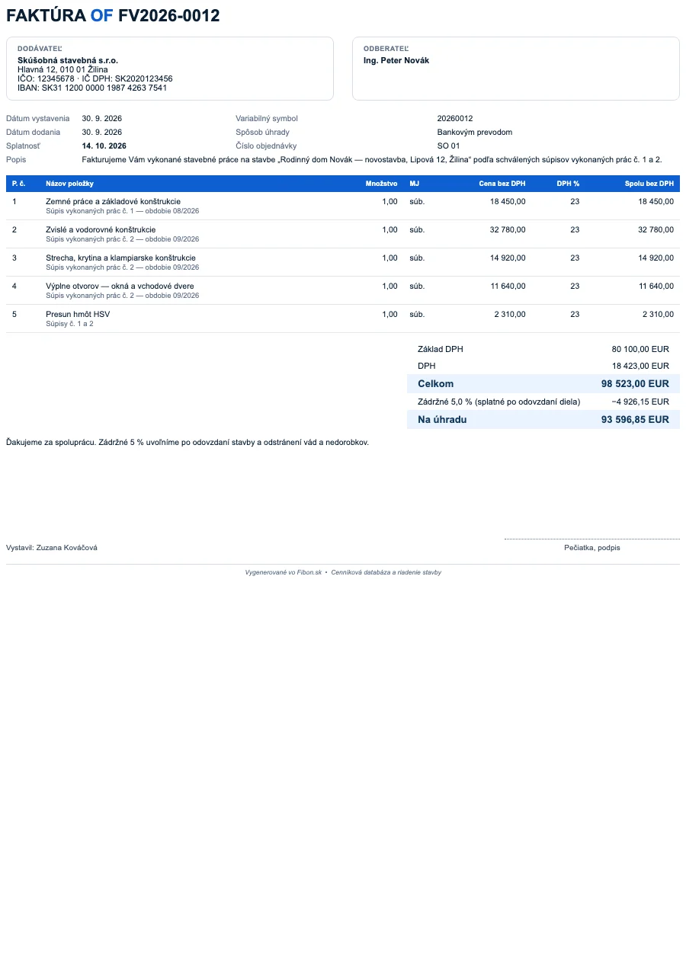The image size is (686, 970).
Task: Click the "P. č." column header
Action: coord(19,184)
